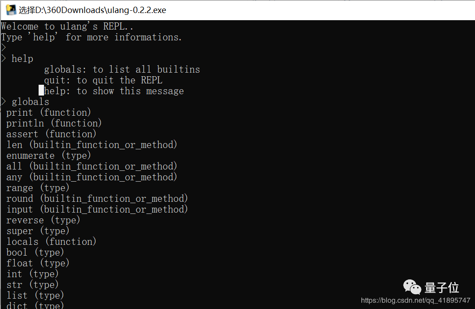Click the 'println (function)' line
The height and width of the screenshot is (309, 475).
click(54, 123)
